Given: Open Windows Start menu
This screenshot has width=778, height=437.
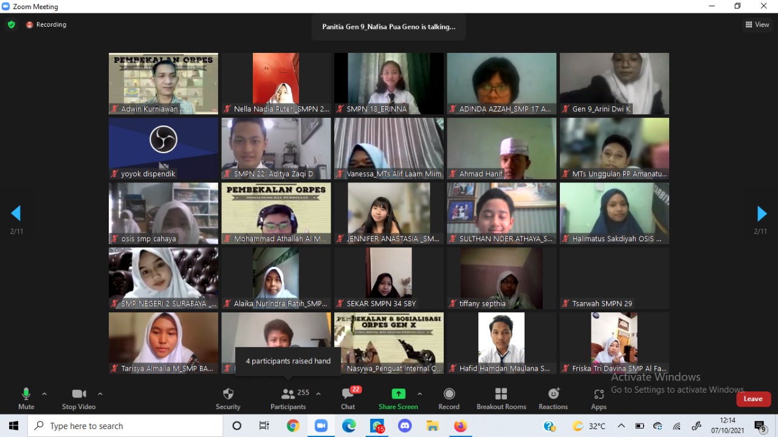Looking at the screenshot, I should (x=13, y=426).
